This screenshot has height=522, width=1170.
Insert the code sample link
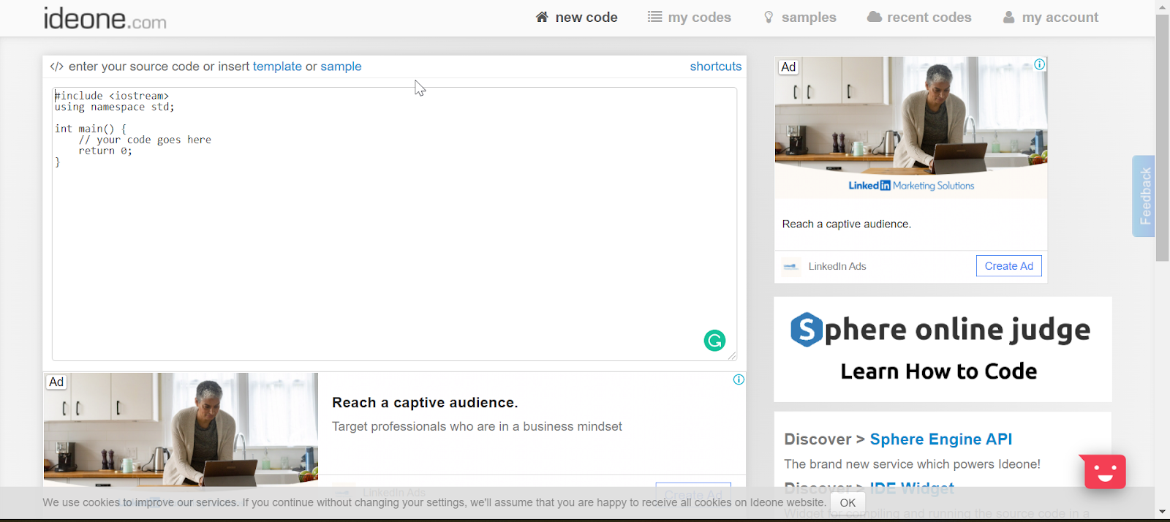pyautogui.click(x=341, y=67)
